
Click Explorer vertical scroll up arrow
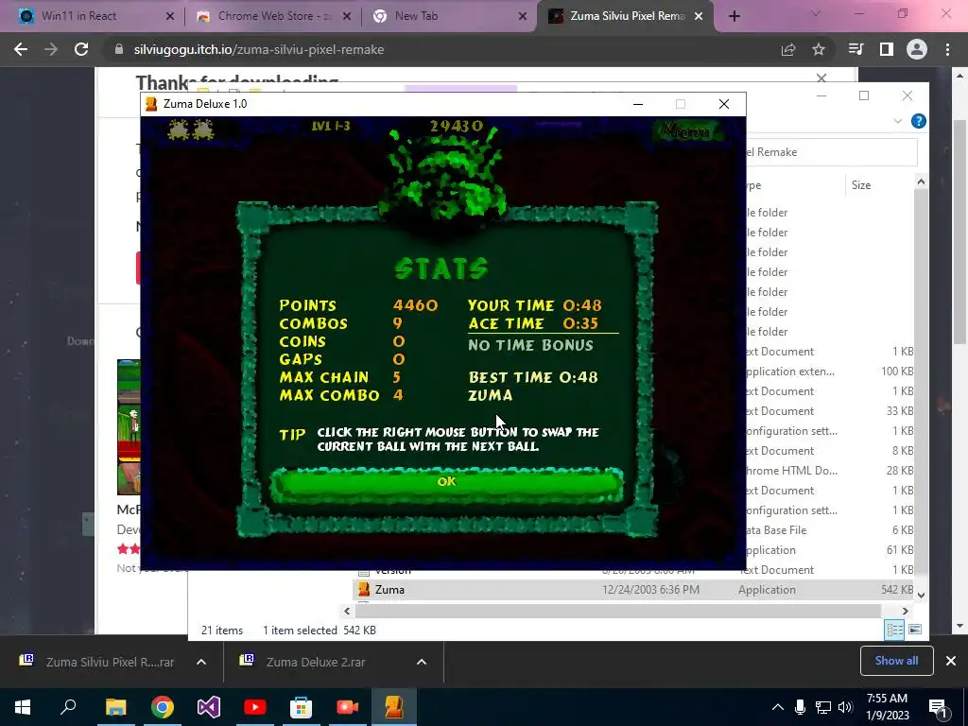(x=921, y=181)
